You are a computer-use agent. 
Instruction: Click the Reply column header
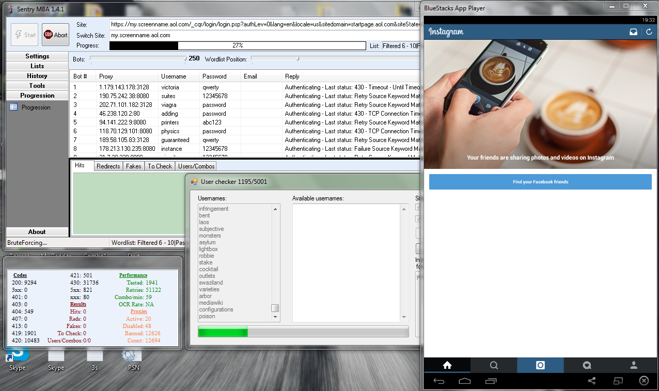[x=350, y=76]
